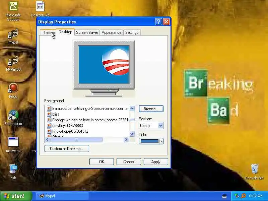Click the help question mark button
The image size is (268, 201).
coord(158,22)
